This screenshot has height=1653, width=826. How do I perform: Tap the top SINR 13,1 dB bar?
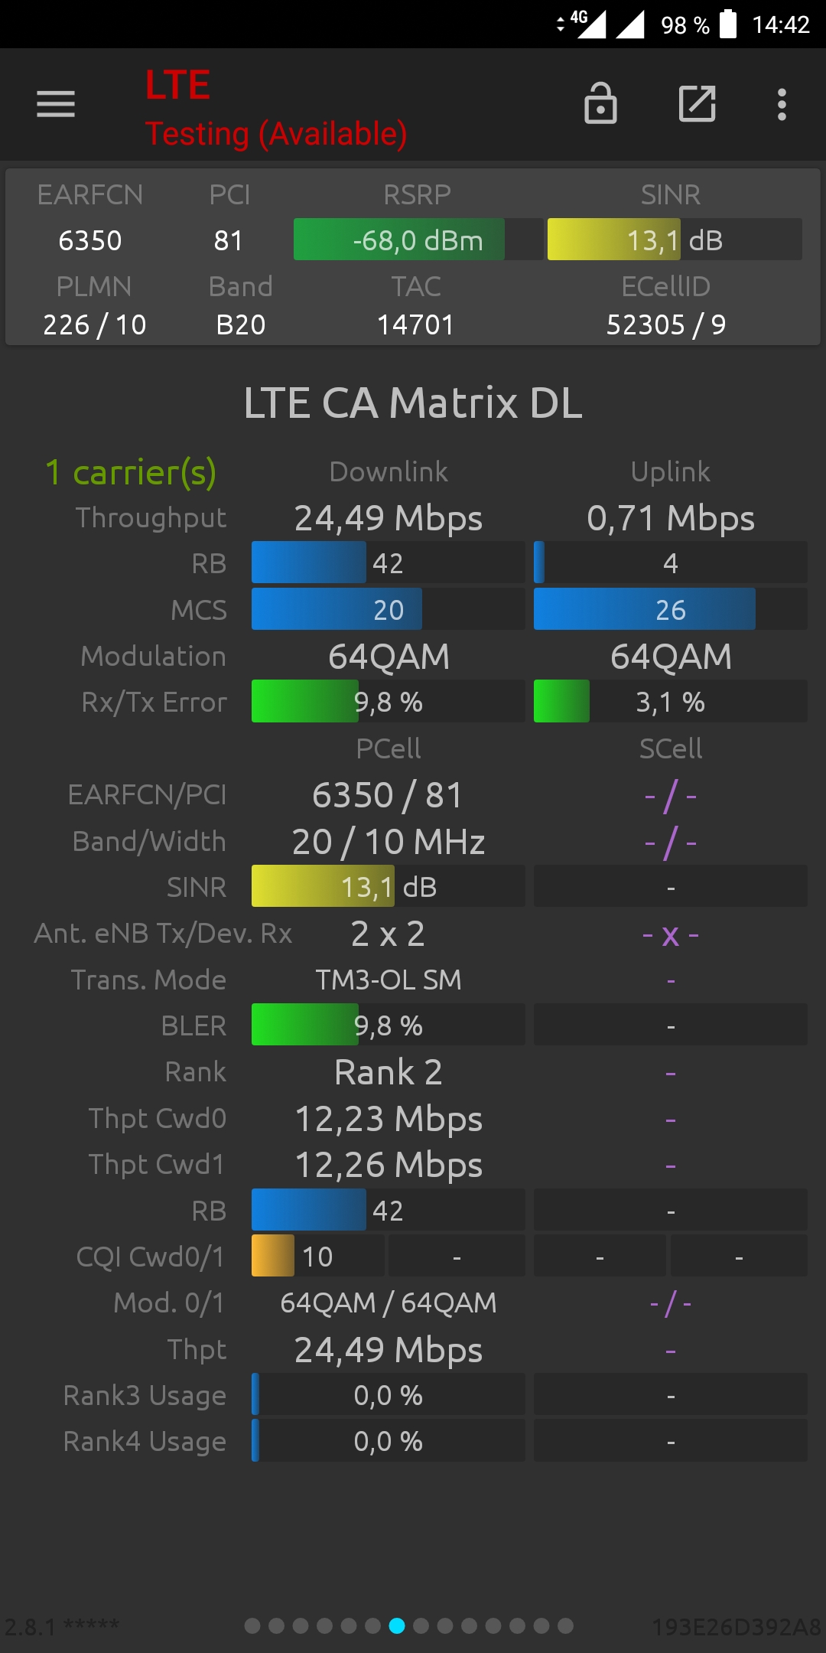pos(675,240)
